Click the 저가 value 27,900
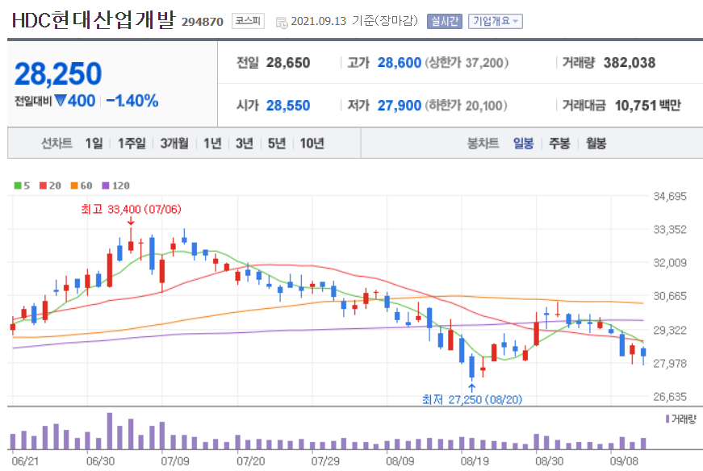The image size is (703, 471). (x=399, y=106)
